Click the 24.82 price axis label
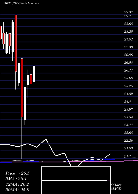The image size is (138, 194). click(x=128, y=94)
